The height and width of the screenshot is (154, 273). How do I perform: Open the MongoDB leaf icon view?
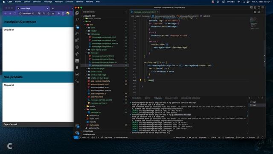(x=77, y=68)
